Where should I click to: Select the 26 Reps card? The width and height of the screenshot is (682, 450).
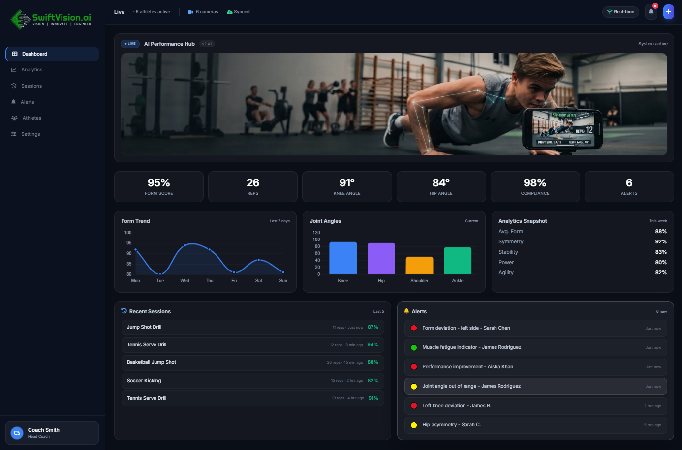point(253,187)
